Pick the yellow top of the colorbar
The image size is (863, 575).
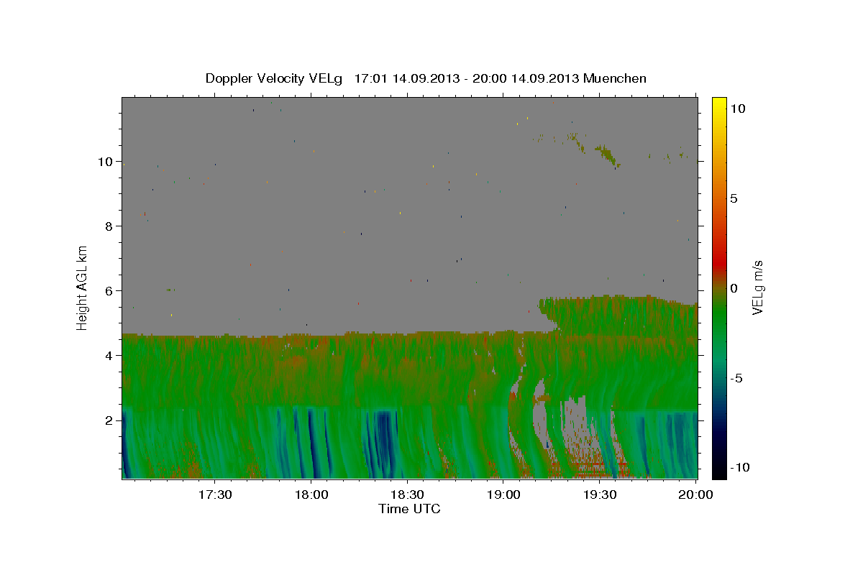(x=718, y=104)
